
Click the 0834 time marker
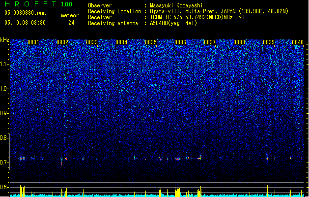pyautogui.click(x=121, y=42)
